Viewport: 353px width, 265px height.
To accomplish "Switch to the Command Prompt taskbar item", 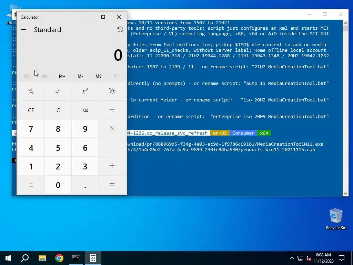I will 76,258.
